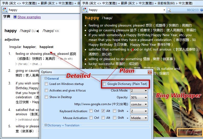Screen dimensions: 203x139
Task: Enable Load on Windows startup
Action: (x=46, y=84)
